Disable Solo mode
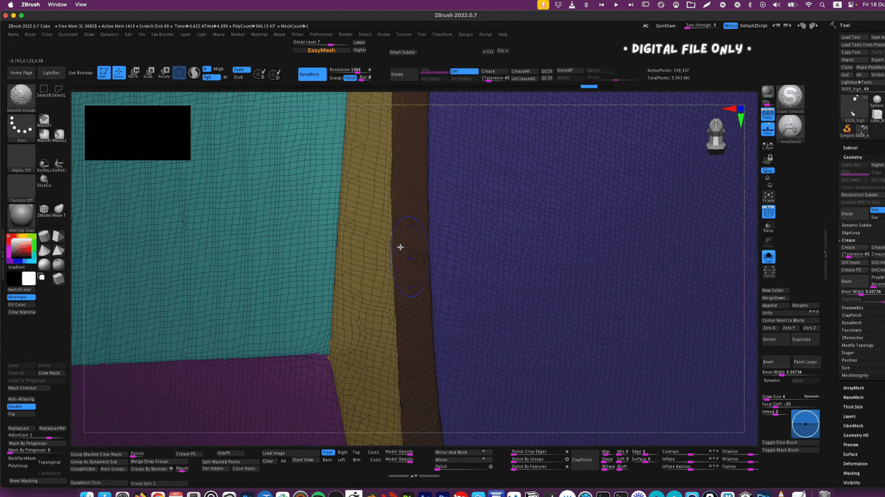The height and width of the screenshot is (497, 885). click(x=768, y=257)
